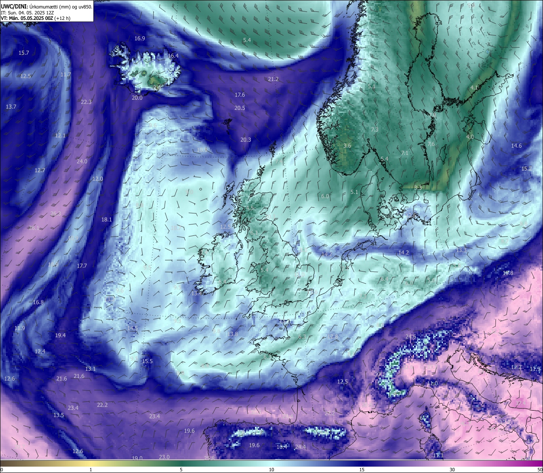543x473 pixels.
Task: Click the 17.7 value label
Action: tap(82, 266)
